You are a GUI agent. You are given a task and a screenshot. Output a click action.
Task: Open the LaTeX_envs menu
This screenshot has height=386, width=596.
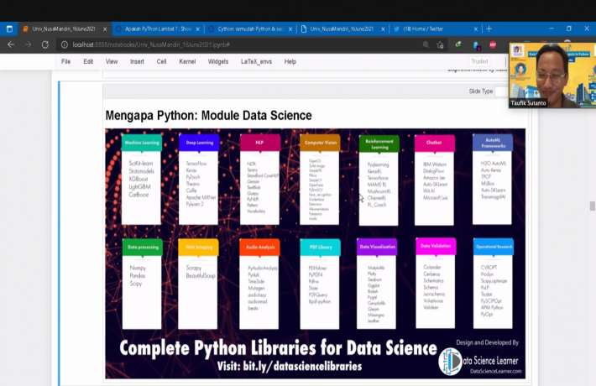[256, 61]
